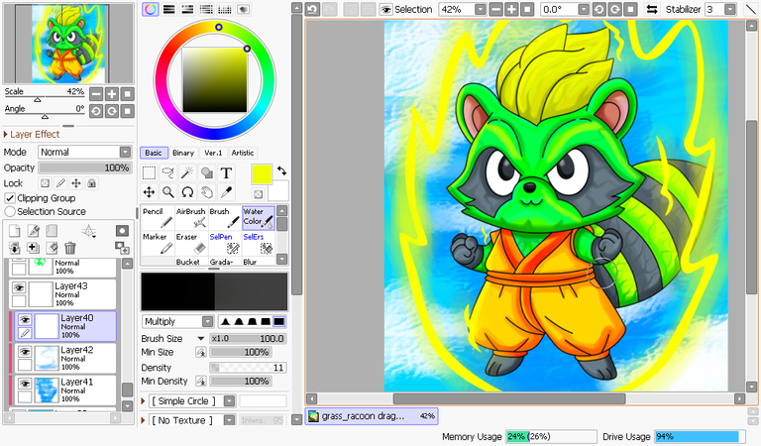The height and width of the screenshot is (446, 761).
Task: Create a new linework layer
Action: pos(33,231)
